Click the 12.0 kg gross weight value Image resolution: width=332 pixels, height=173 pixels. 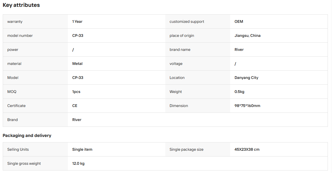78,163
